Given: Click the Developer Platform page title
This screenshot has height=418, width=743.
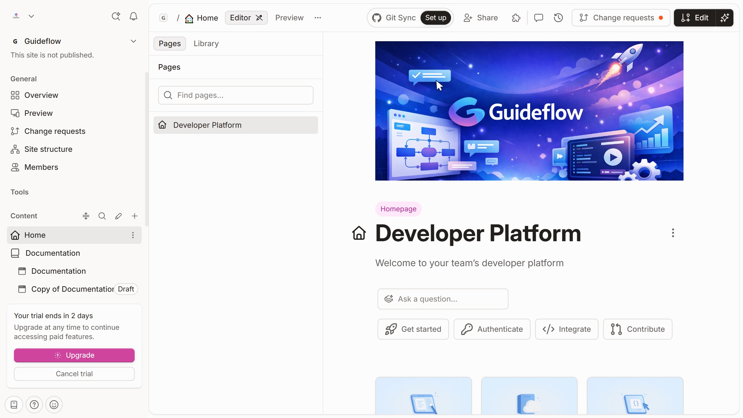Looking at the screenshot, I should coord(478,233).
